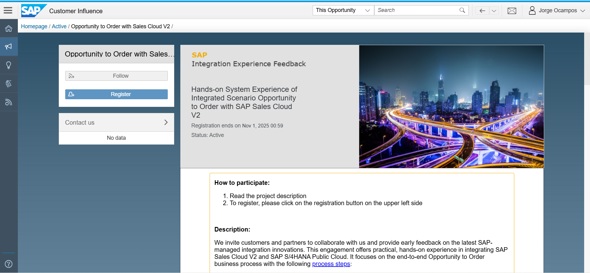The width and height of the screenshot is (590, 273).
Task: Click the search magnifier icon
Action: tap(462, 10)
